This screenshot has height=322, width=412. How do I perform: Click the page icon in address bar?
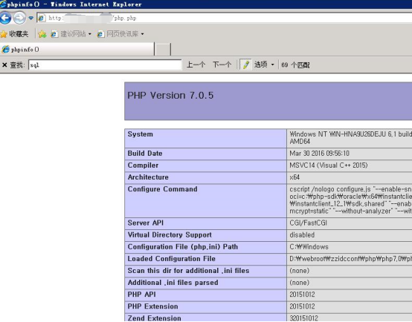[42, 18]
